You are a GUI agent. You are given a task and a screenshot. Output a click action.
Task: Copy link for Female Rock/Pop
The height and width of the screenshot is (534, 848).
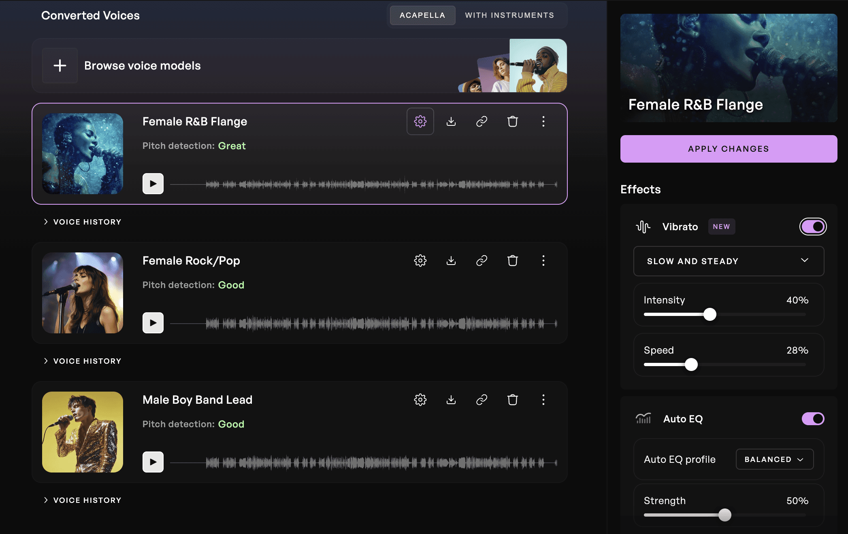482,261
